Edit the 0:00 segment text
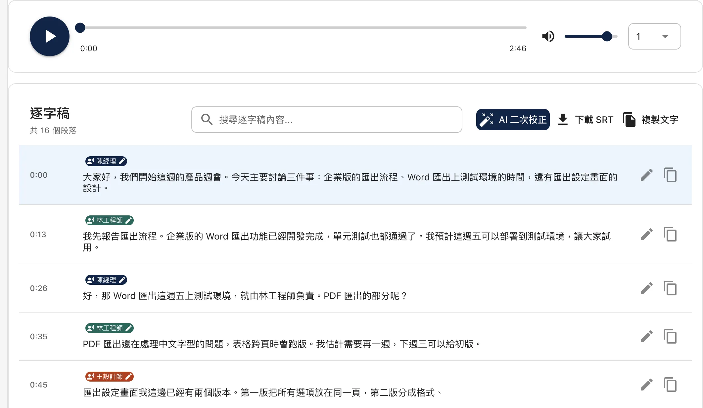 click(x=646, y=175)
